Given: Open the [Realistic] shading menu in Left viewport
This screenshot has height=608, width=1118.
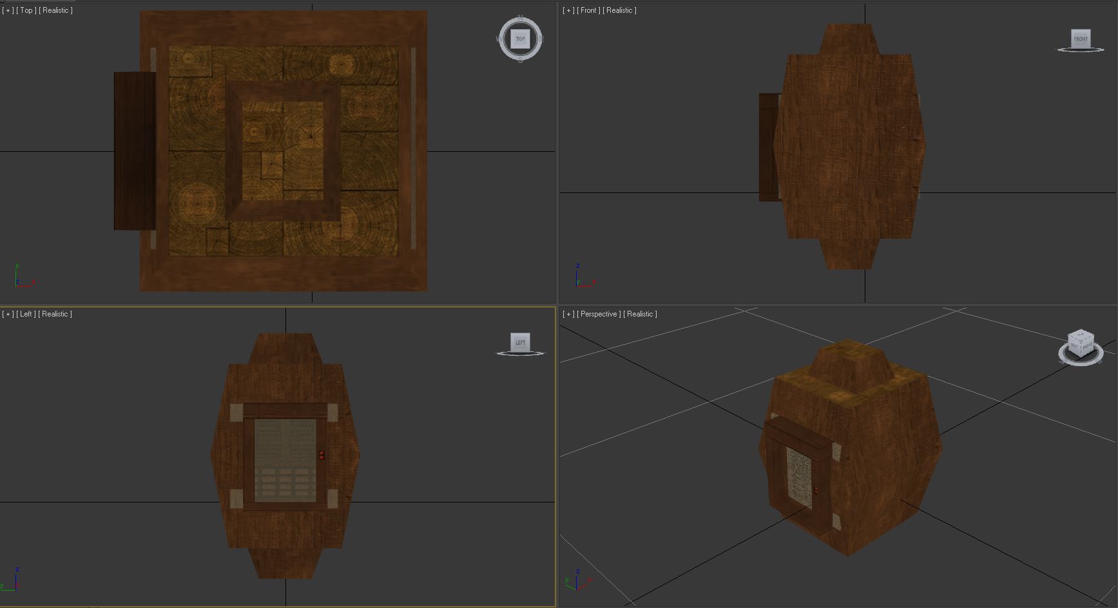Looking at the screenshot, I should coord(55,314).
